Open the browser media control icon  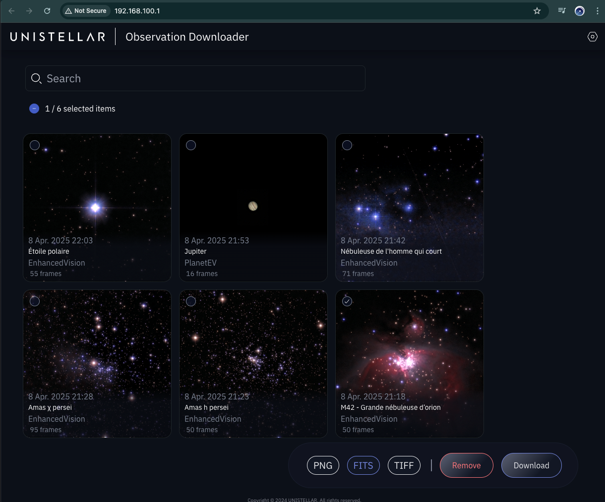562,11
